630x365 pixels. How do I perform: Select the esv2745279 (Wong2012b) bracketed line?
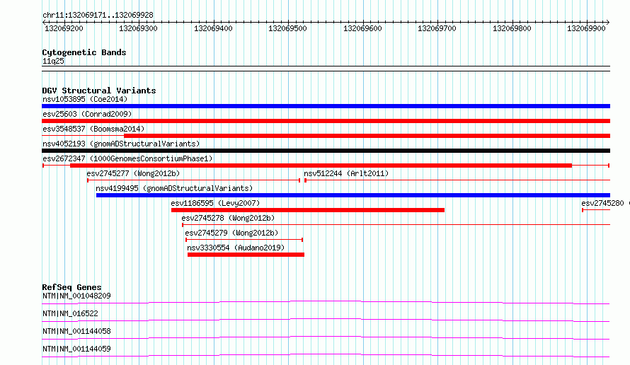(x=244, y=240)
